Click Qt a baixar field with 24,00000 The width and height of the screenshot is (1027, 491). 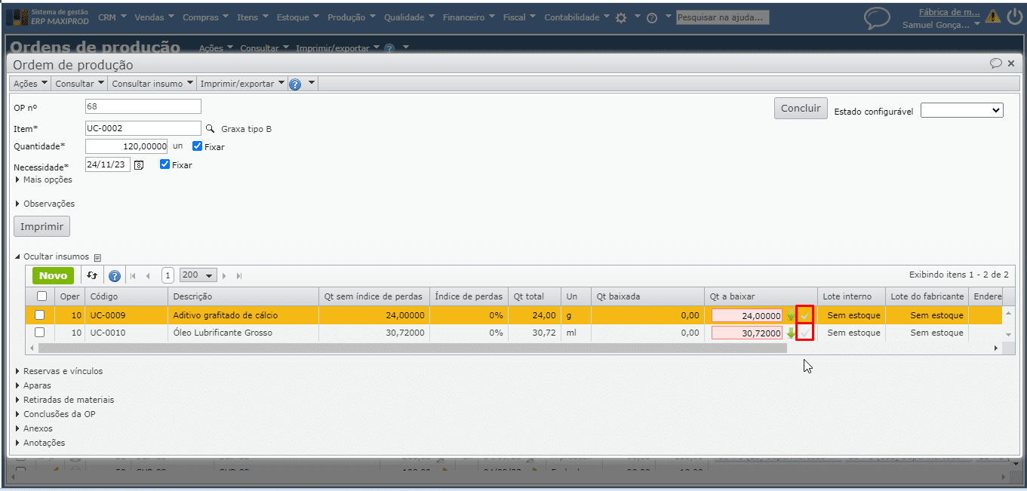coord(747,315)
